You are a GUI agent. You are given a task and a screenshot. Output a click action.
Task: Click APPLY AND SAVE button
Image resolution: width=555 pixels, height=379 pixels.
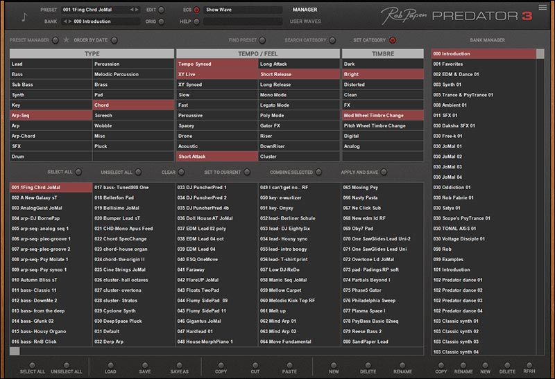[x=384, y=172]
